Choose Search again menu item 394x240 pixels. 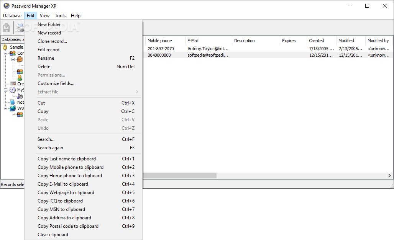point(84,148)
